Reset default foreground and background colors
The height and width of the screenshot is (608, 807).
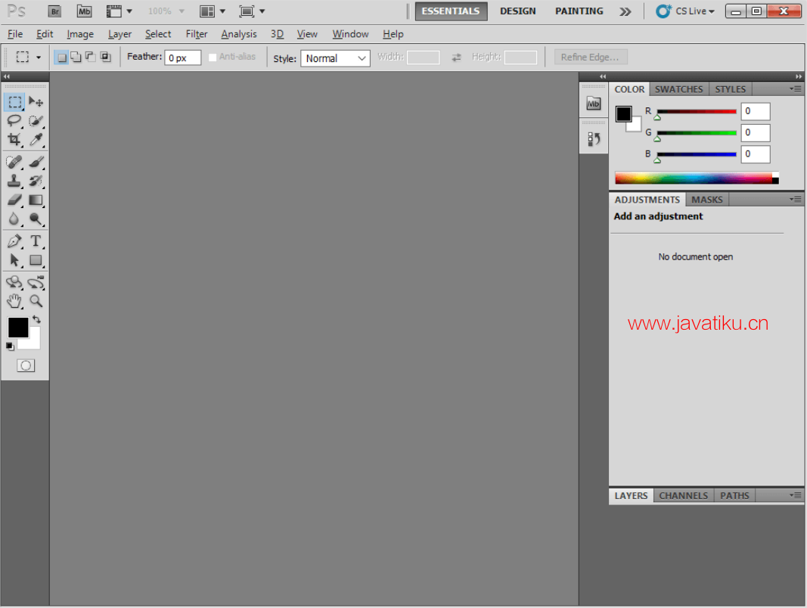(10, 346)
